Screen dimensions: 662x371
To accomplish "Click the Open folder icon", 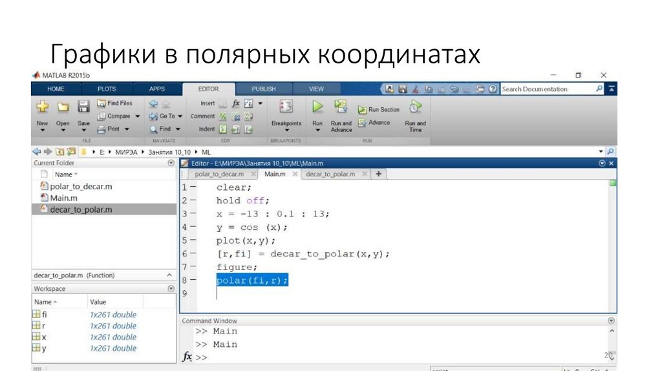I will [63, 107].
